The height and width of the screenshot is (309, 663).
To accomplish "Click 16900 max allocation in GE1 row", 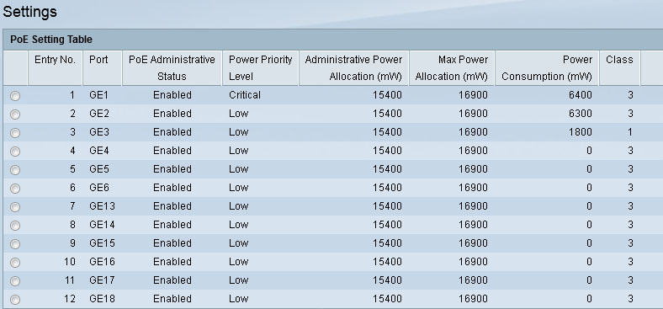I will click(x=473, y=95).
